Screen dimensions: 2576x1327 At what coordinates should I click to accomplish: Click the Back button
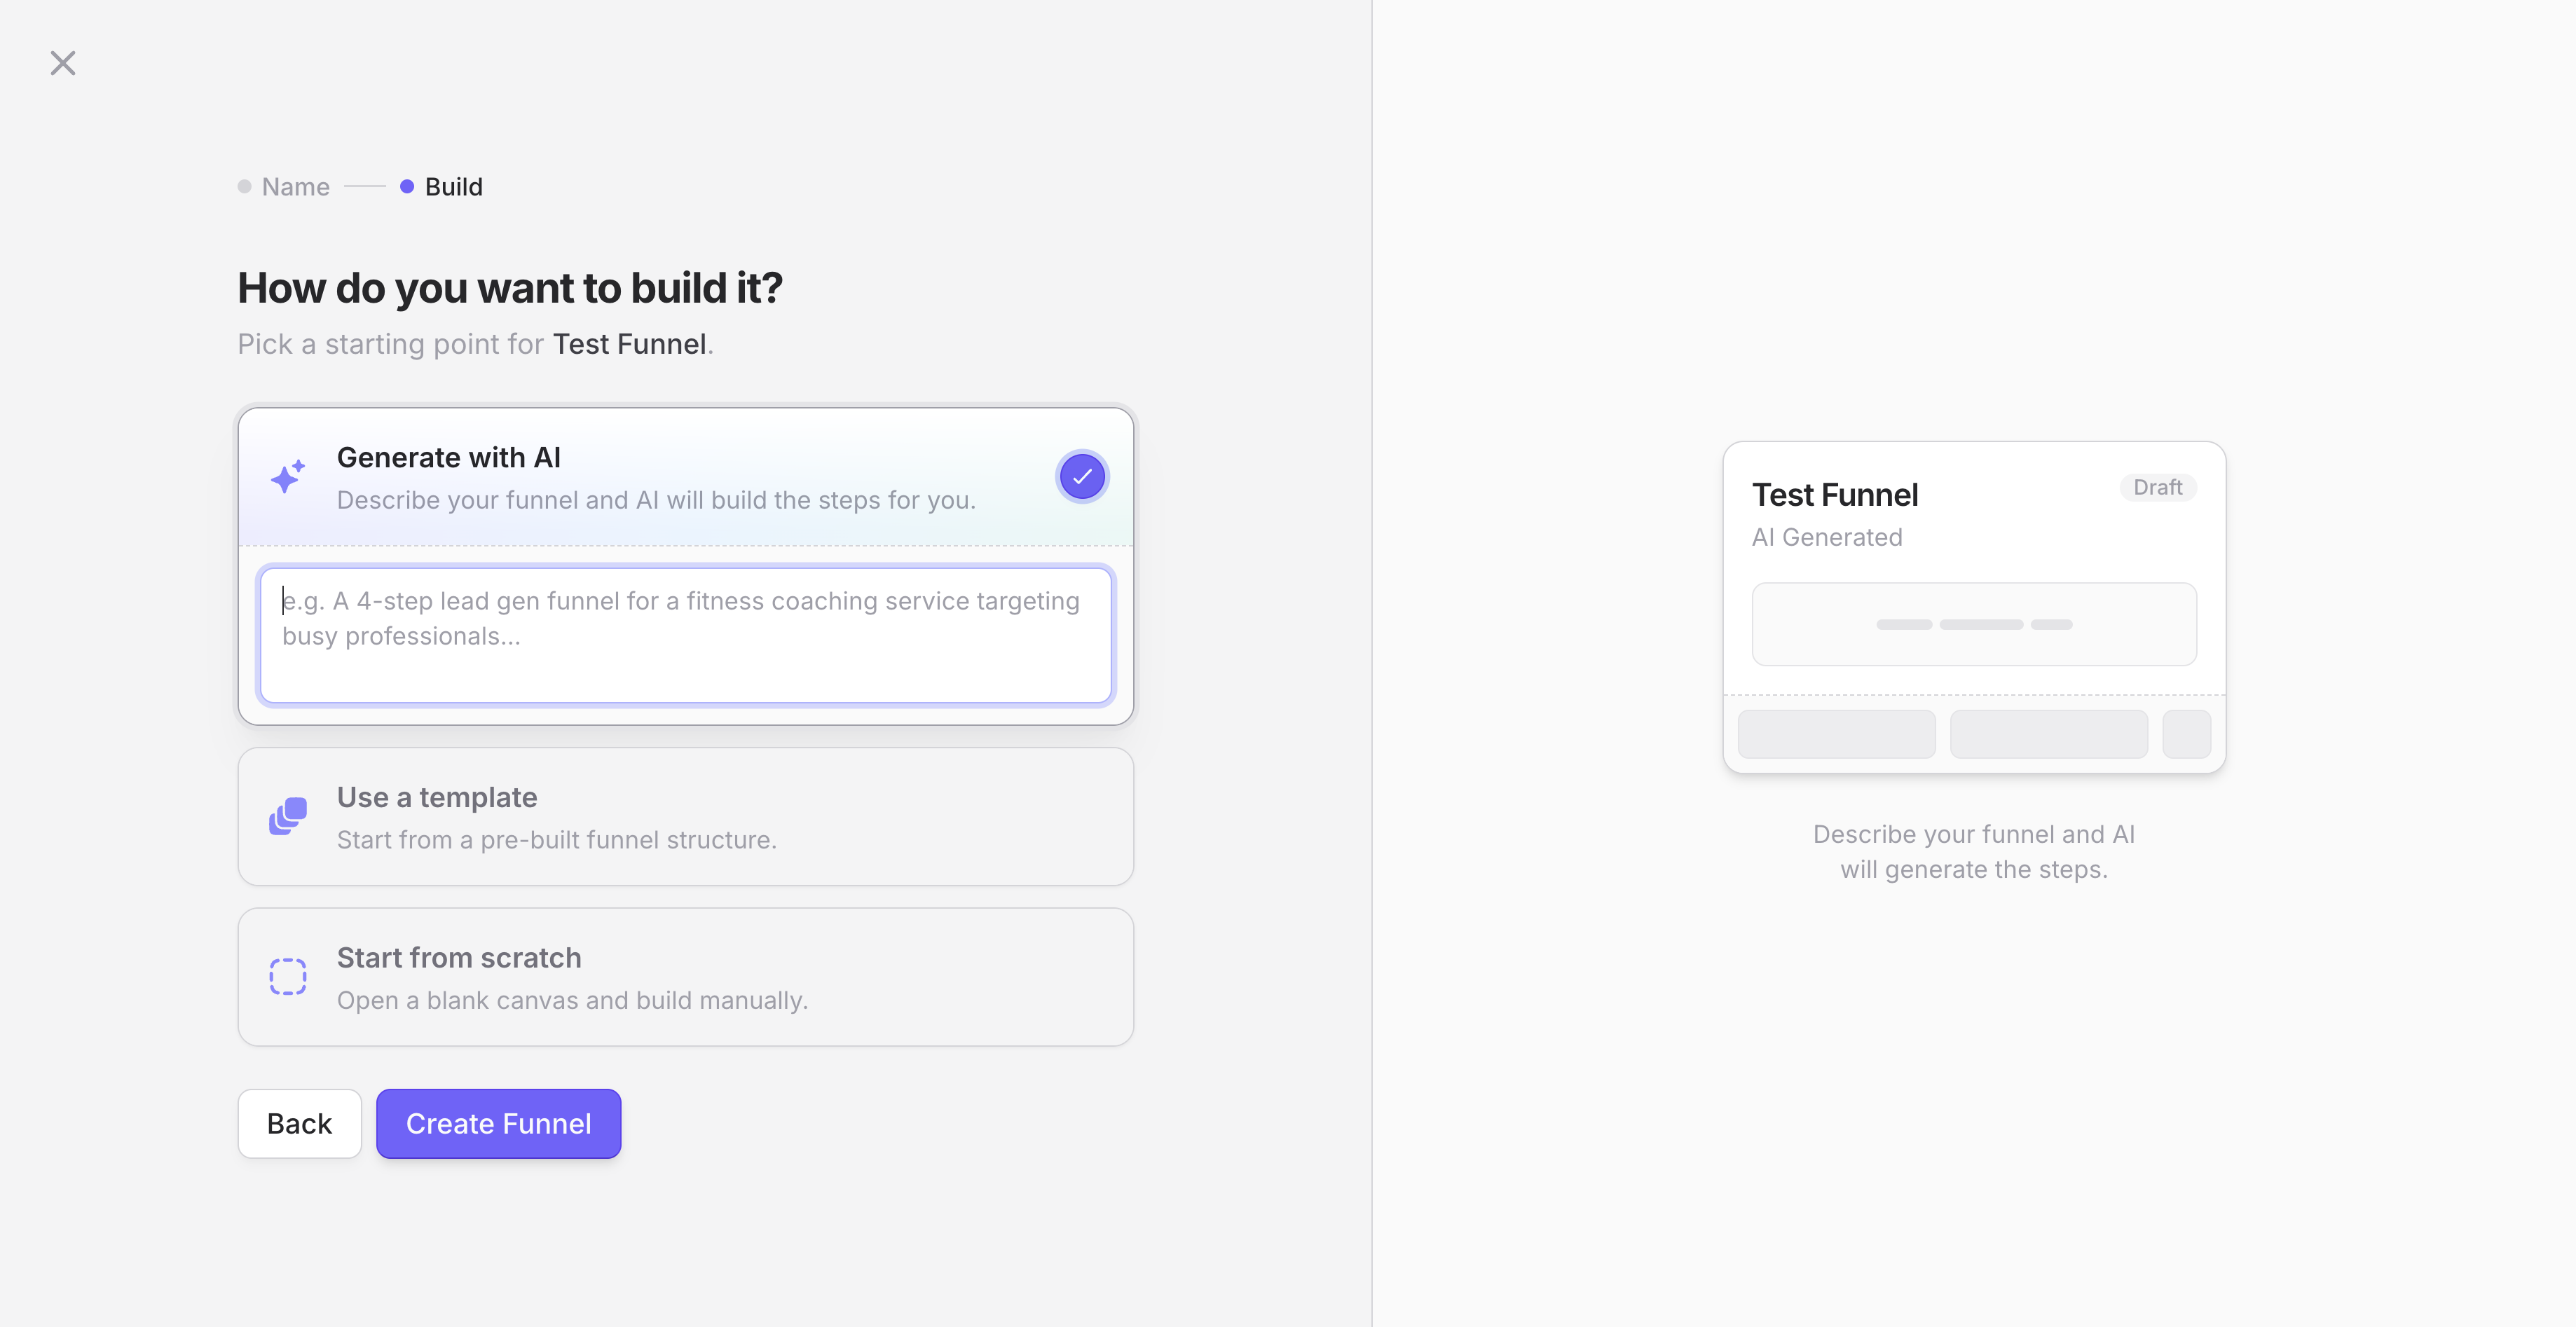point(299,1123)
